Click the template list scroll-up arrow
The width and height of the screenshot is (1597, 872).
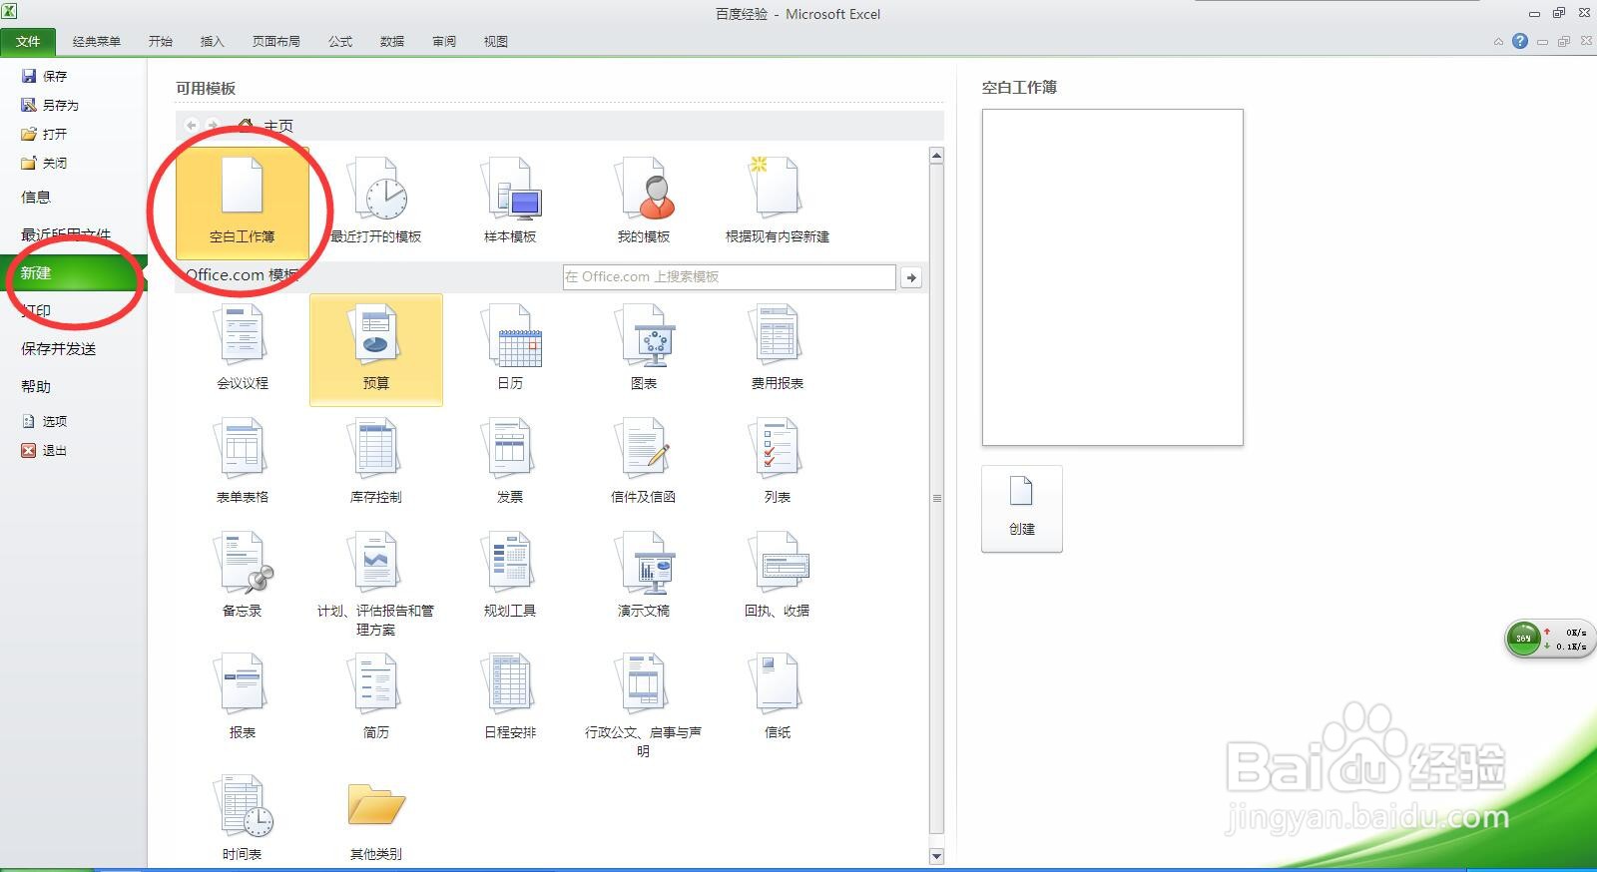coord(936,156)
